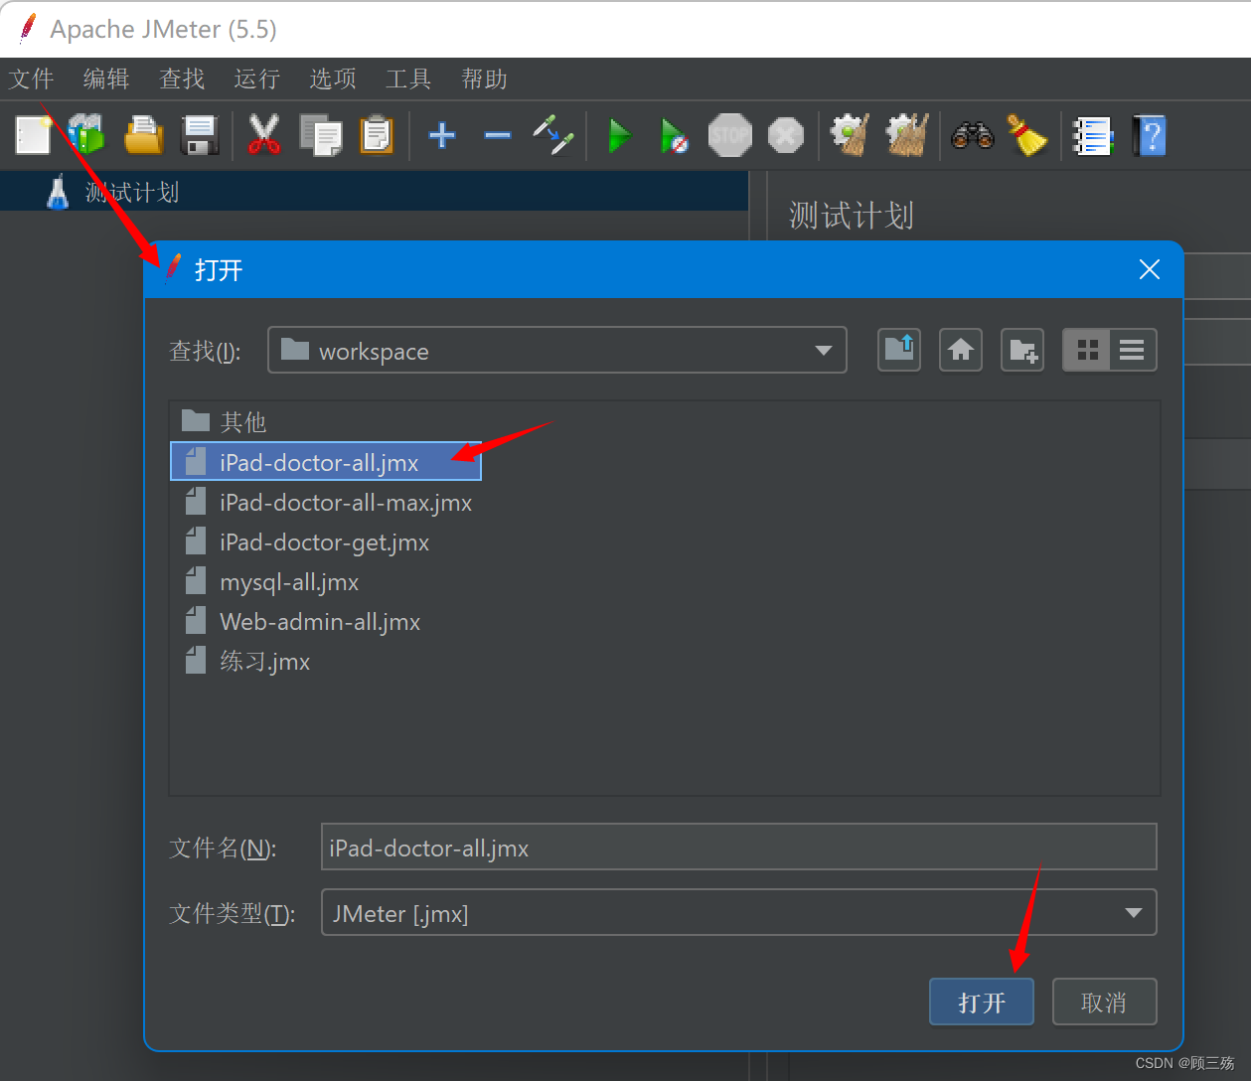Image resolution: width=1251 pixels, height=1081 pixels.
Task: Open the 查找 menu
Action: point(183,78)
